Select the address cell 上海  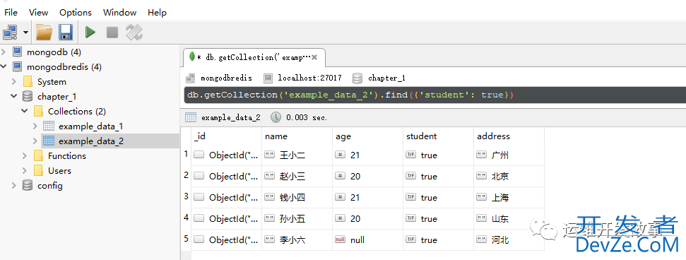click(509, 197)
